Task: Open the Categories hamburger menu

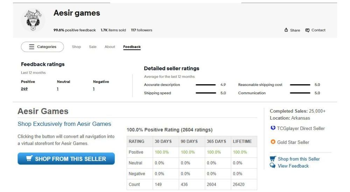Action: 42,47
